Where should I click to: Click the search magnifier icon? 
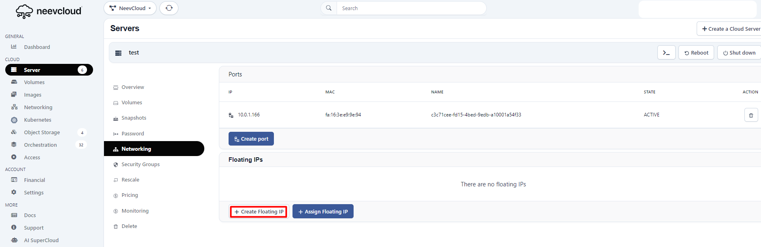tap(329, 8)
